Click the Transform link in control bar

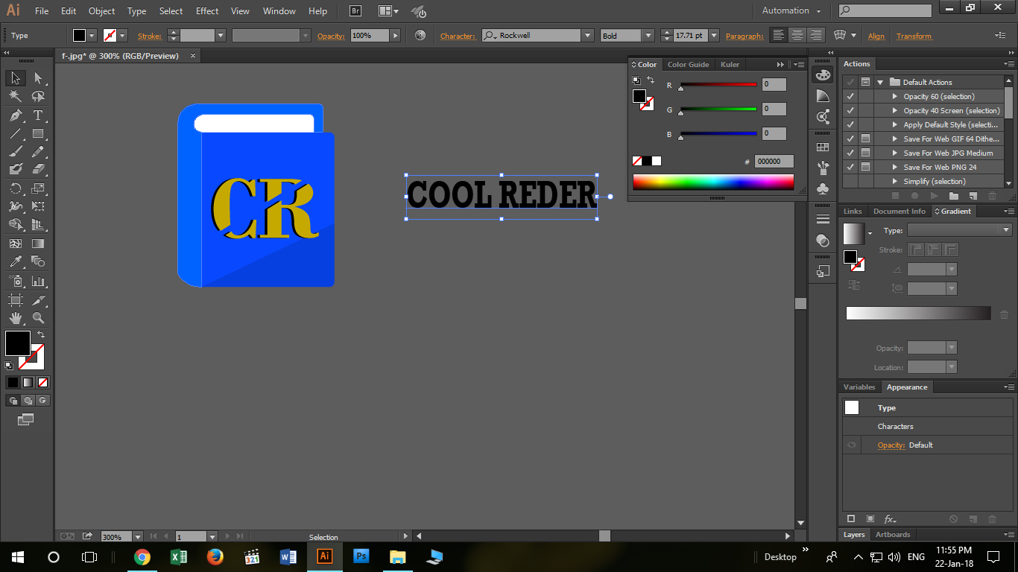click(x=914, y=36)
